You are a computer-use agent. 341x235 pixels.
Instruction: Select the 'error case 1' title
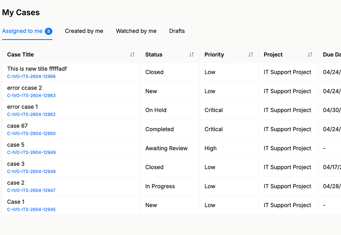pyautogui.click(x=22, y=107)
